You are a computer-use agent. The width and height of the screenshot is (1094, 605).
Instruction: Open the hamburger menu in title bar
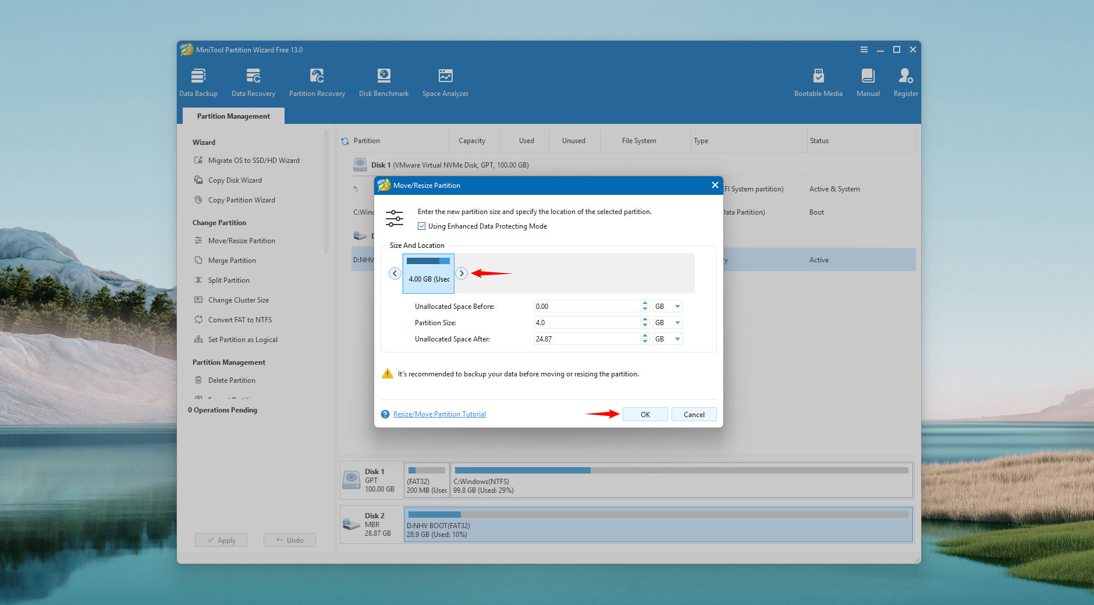[x=864, y=50]
